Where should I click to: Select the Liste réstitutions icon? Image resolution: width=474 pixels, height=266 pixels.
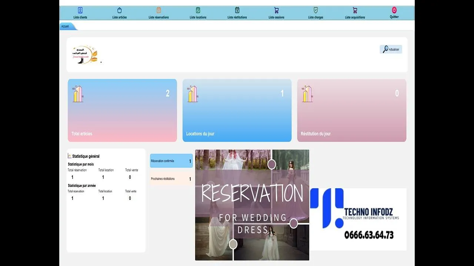tap(237, 10)
